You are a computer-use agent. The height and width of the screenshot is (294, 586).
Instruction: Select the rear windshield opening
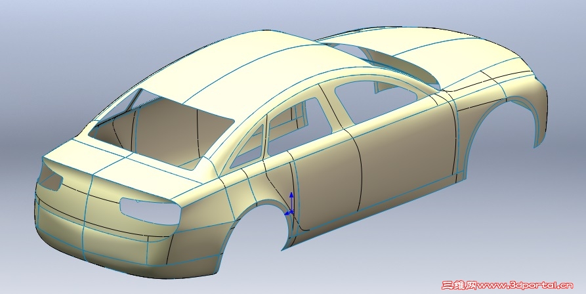point(161,129)
